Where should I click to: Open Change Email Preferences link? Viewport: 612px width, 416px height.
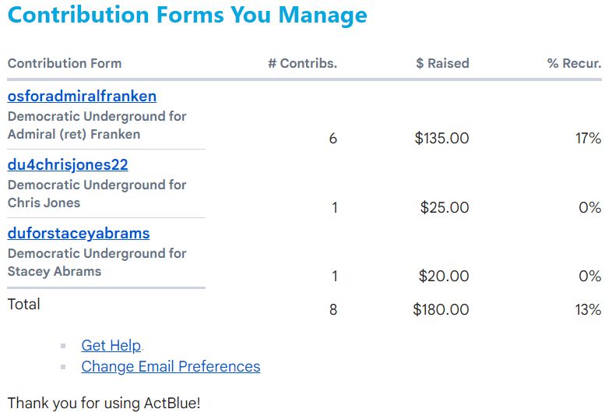coord(171,367)
